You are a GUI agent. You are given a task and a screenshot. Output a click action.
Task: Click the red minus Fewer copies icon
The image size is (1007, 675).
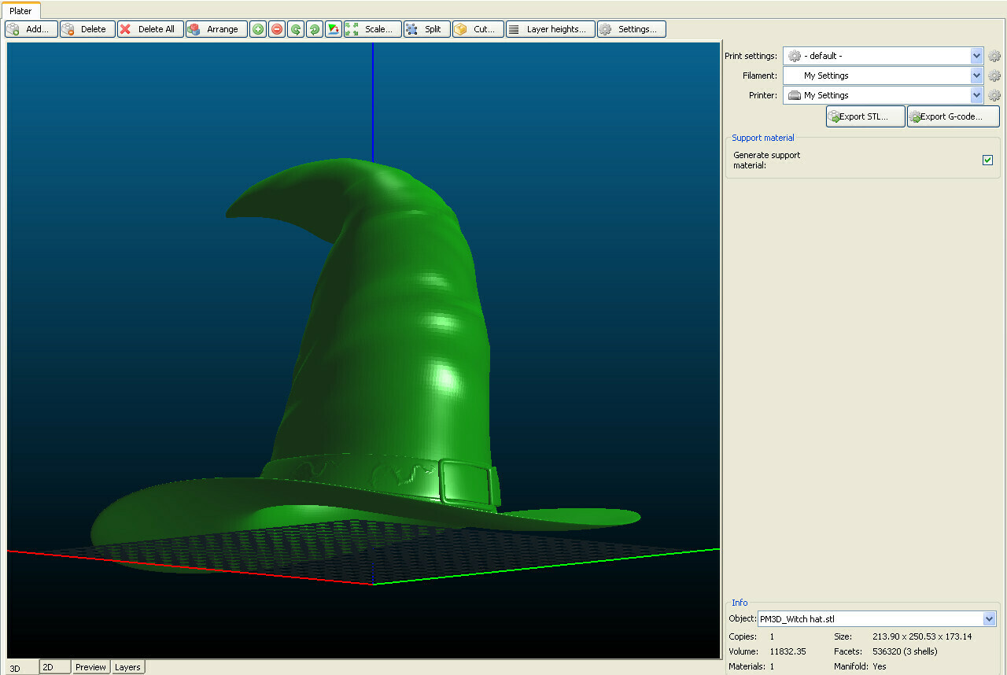[277, 29]
